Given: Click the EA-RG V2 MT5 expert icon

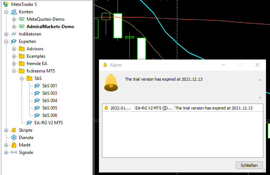Looking at the screenshot, I should pyautogui.click(x=29, y=122).
